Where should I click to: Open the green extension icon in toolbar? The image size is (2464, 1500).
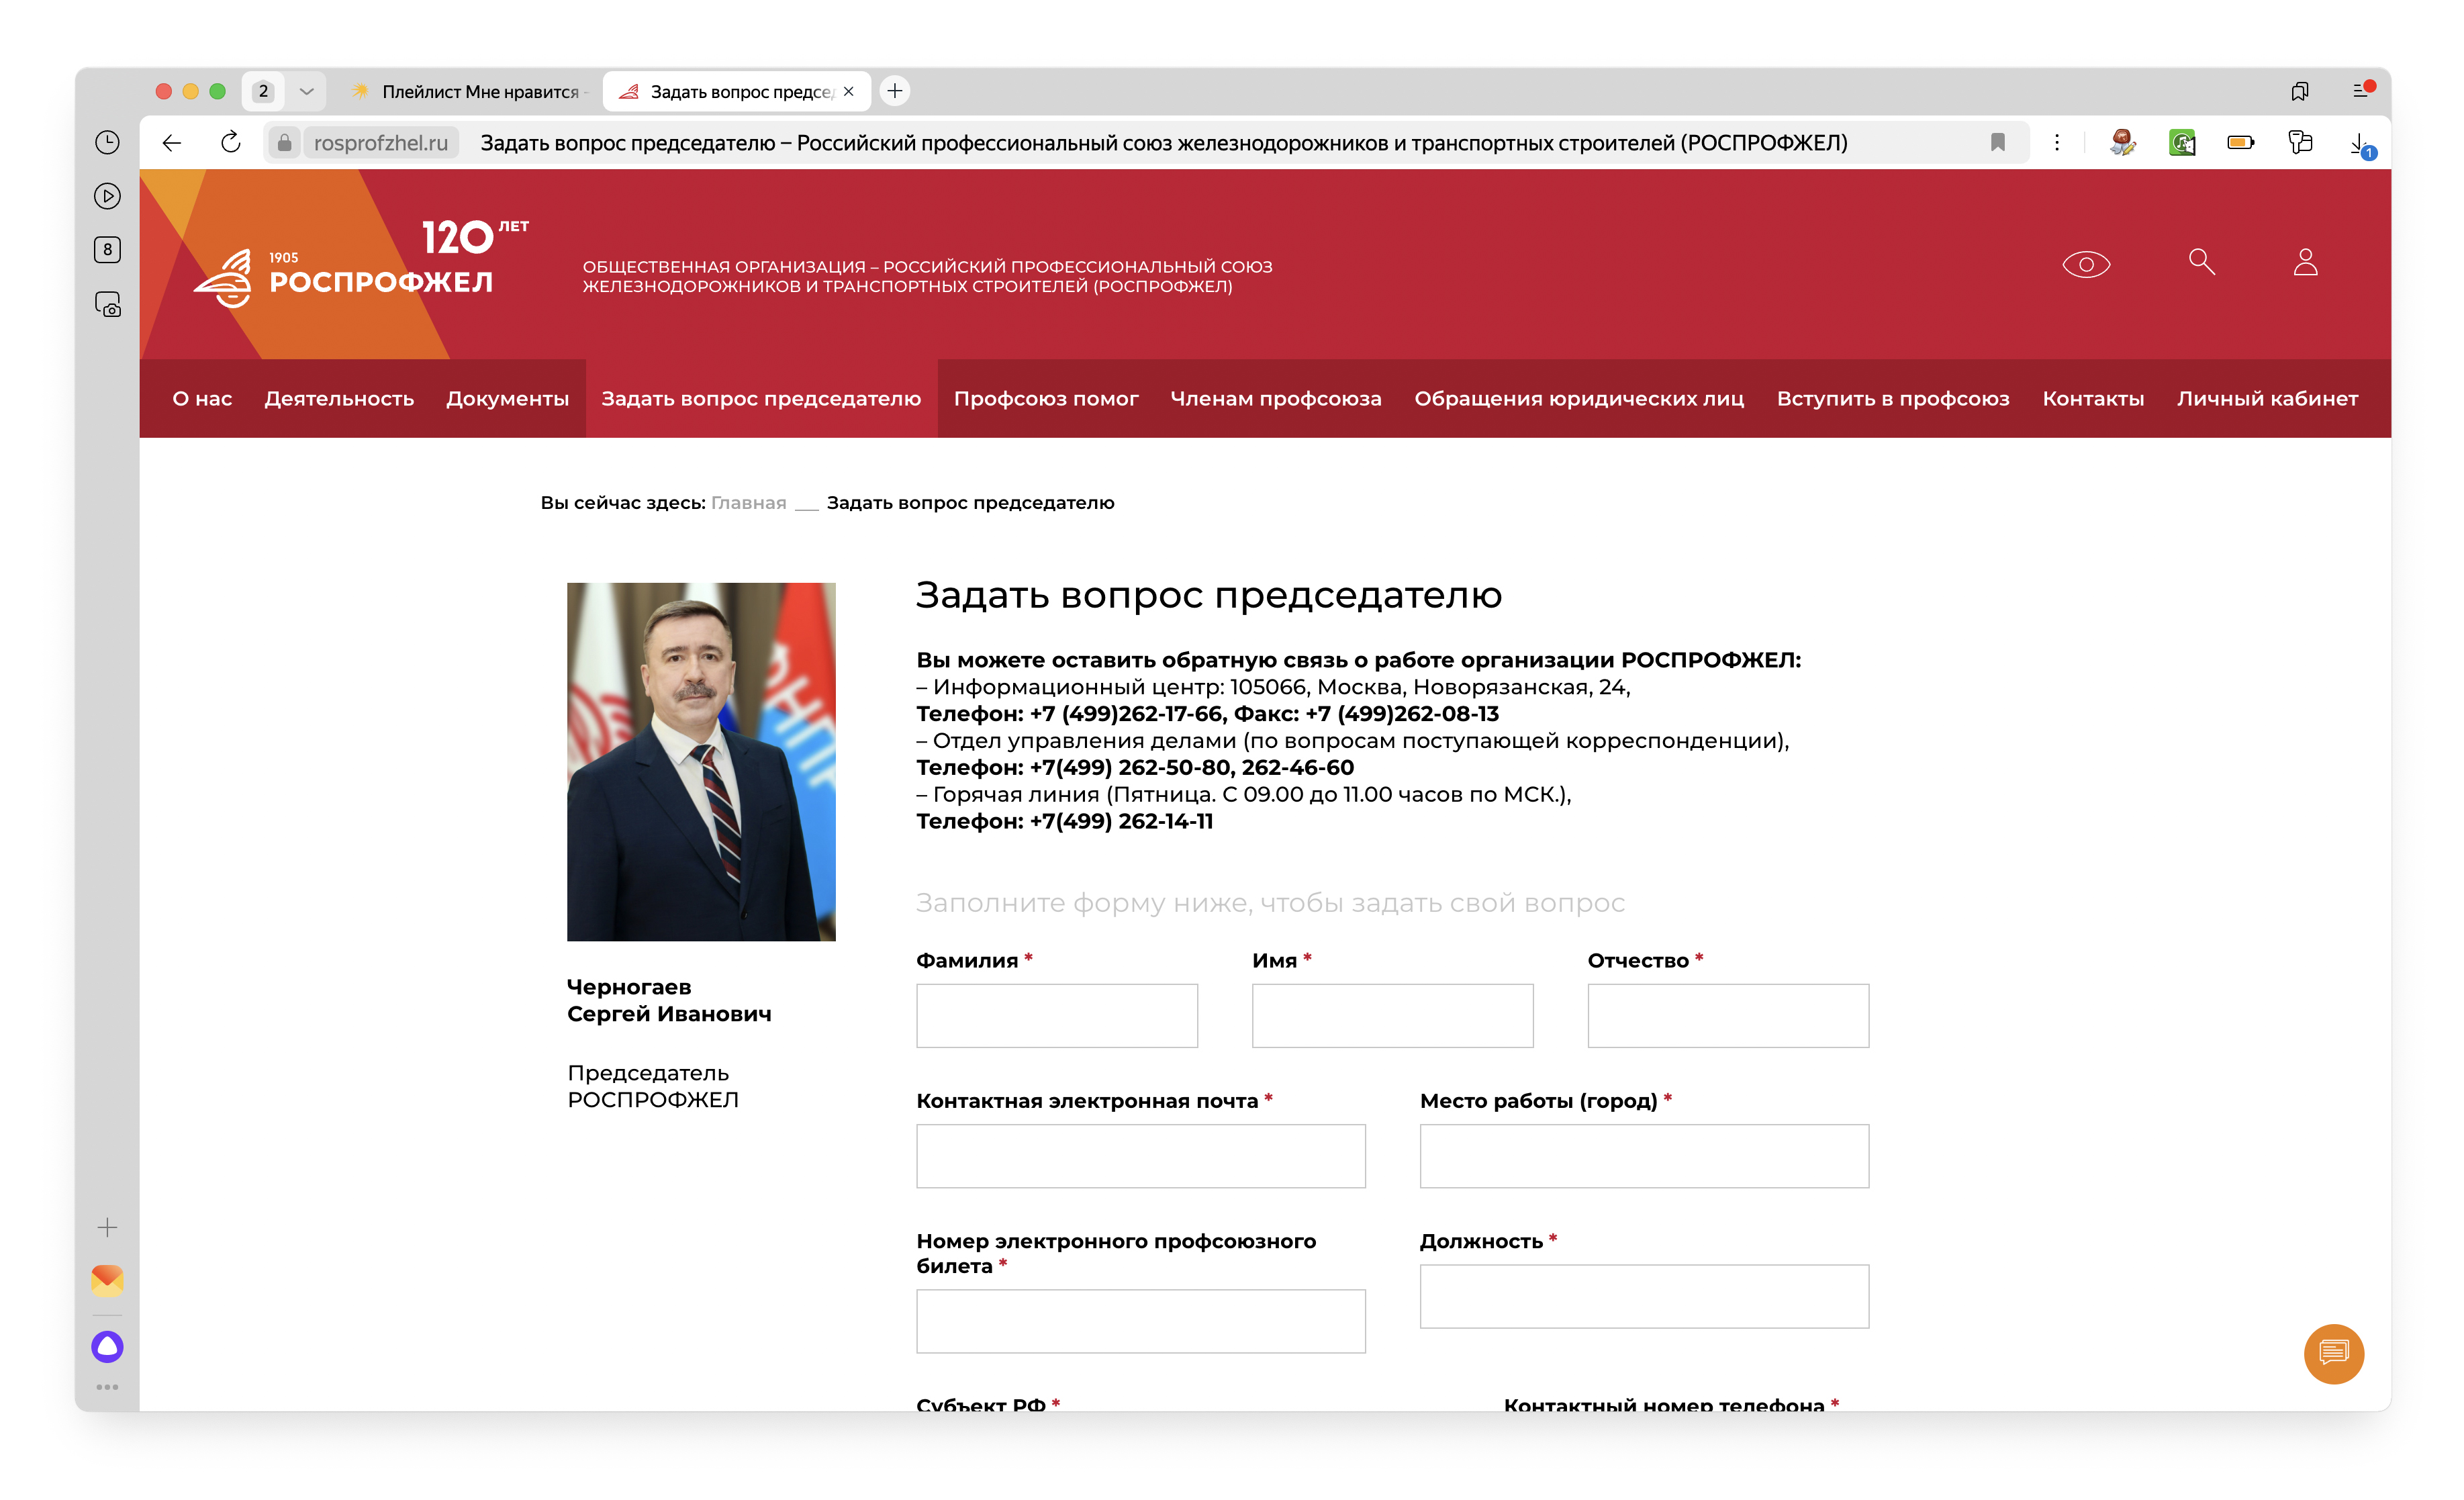2182,143
